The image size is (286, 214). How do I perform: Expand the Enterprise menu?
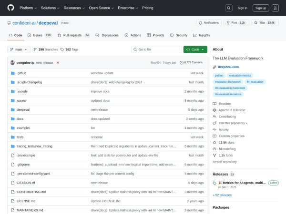pos(128,8)
